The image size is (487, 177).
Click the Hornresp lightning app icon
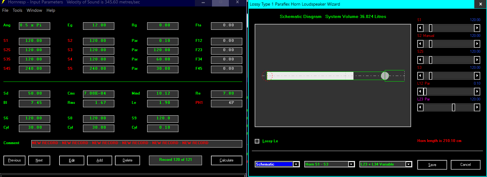click(3, 2)
